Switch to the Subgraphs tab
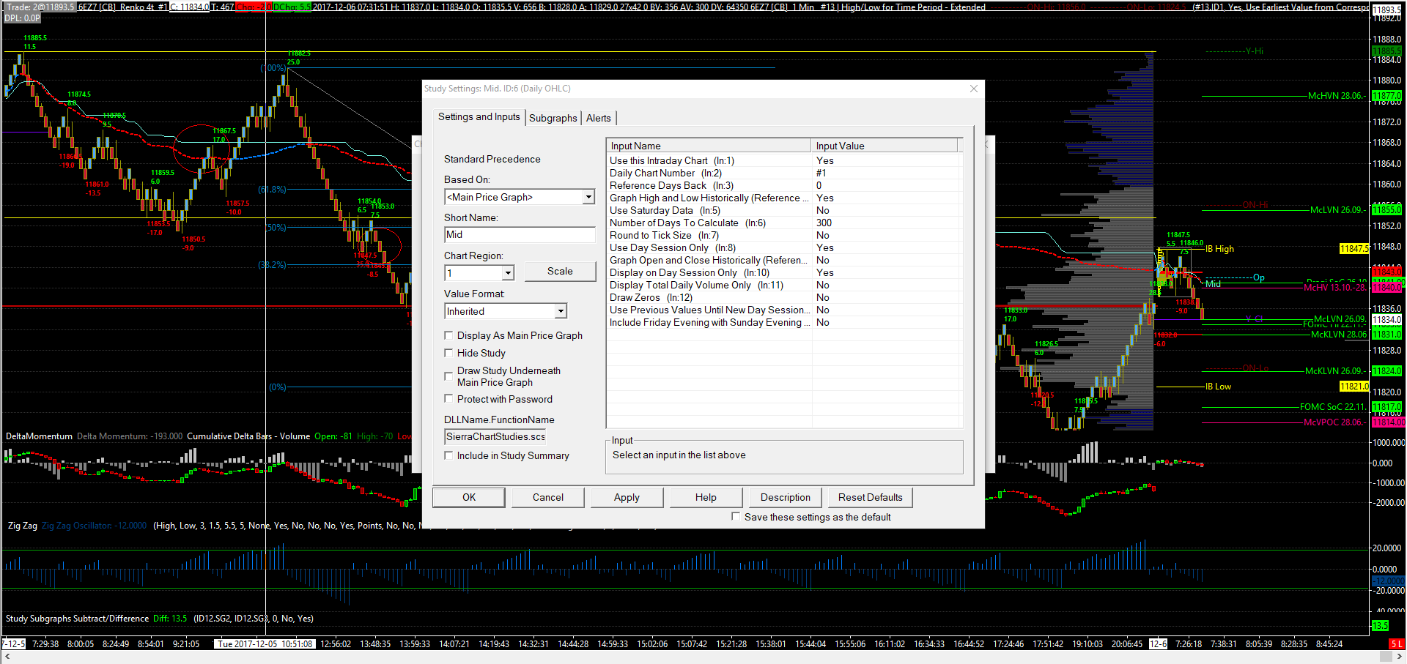 click(x=553, y=118)
